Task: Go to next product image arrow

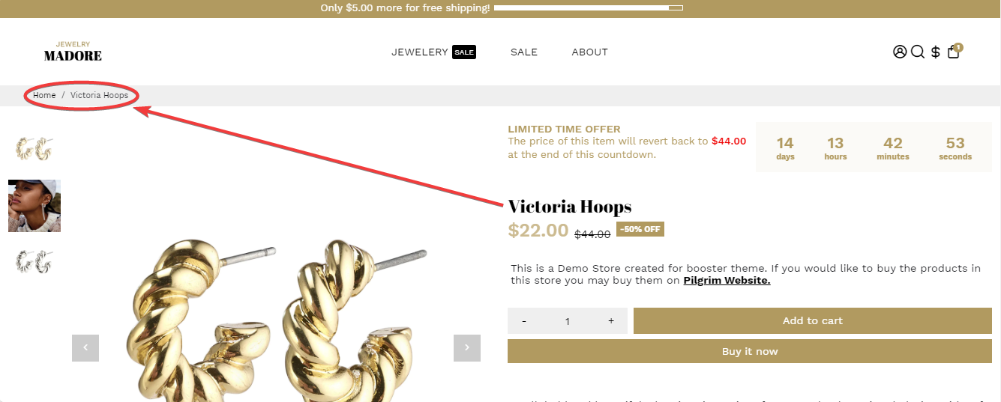Action: tap(467, 347)
